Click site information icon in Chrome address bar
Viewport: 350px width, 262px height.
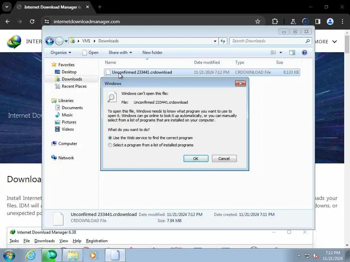pyautogui.click(x=46, y=21)
